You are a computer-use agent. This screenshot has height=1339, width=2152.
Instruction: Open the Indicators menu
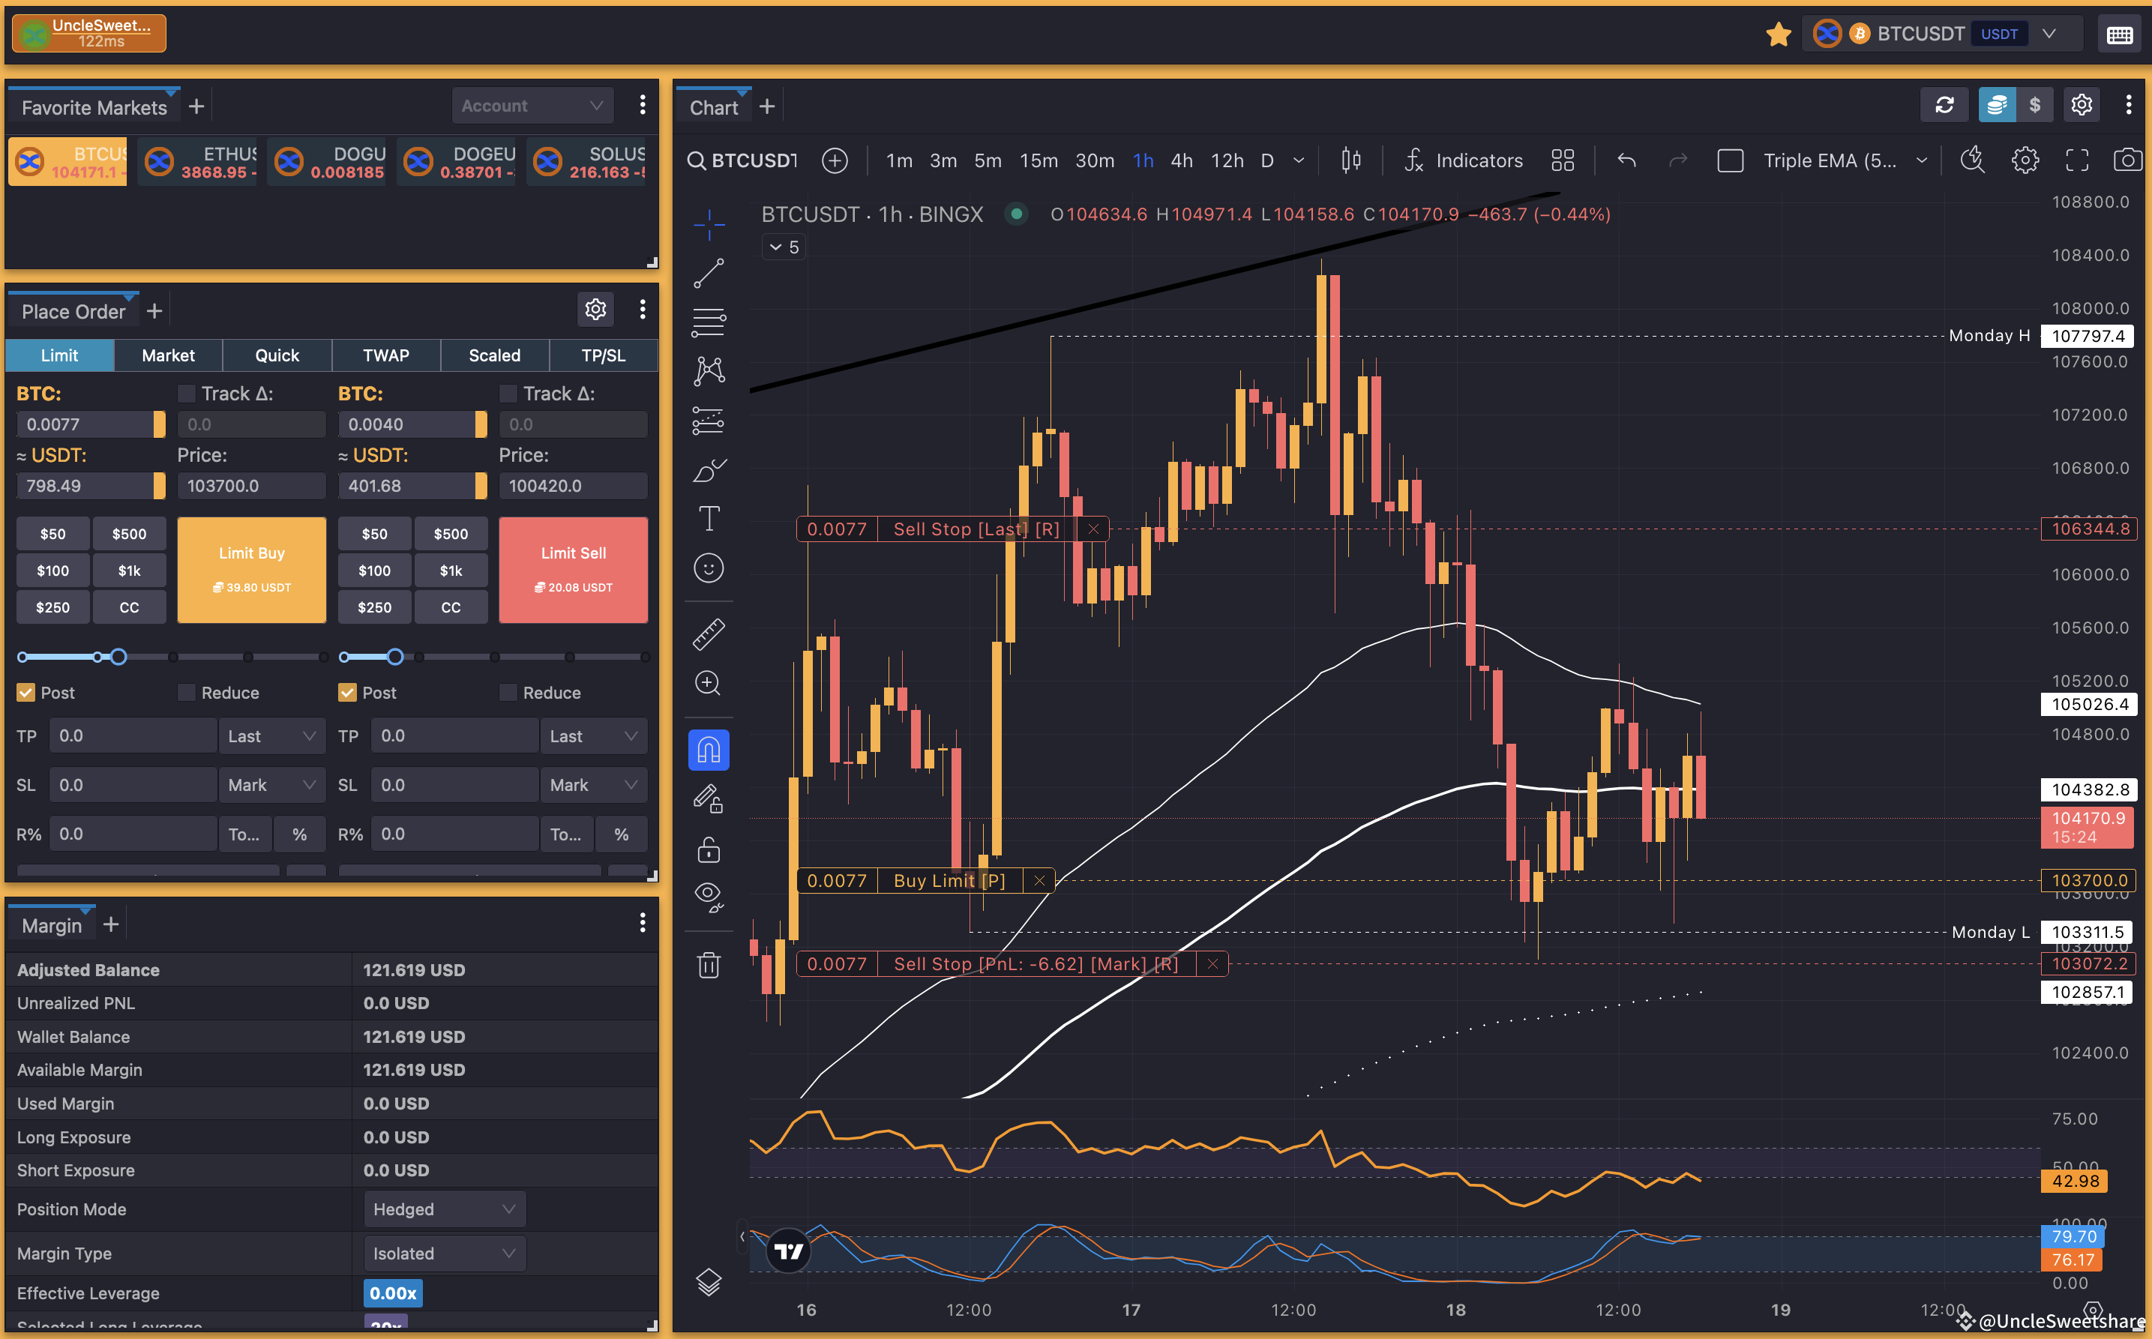(x=1464, y=160)
